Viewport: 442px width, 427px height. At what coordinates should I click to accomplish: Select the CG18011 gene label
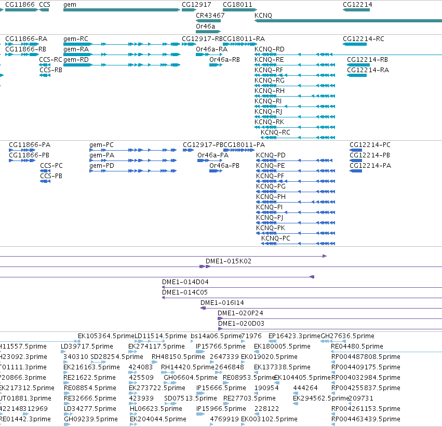(237, 5)
